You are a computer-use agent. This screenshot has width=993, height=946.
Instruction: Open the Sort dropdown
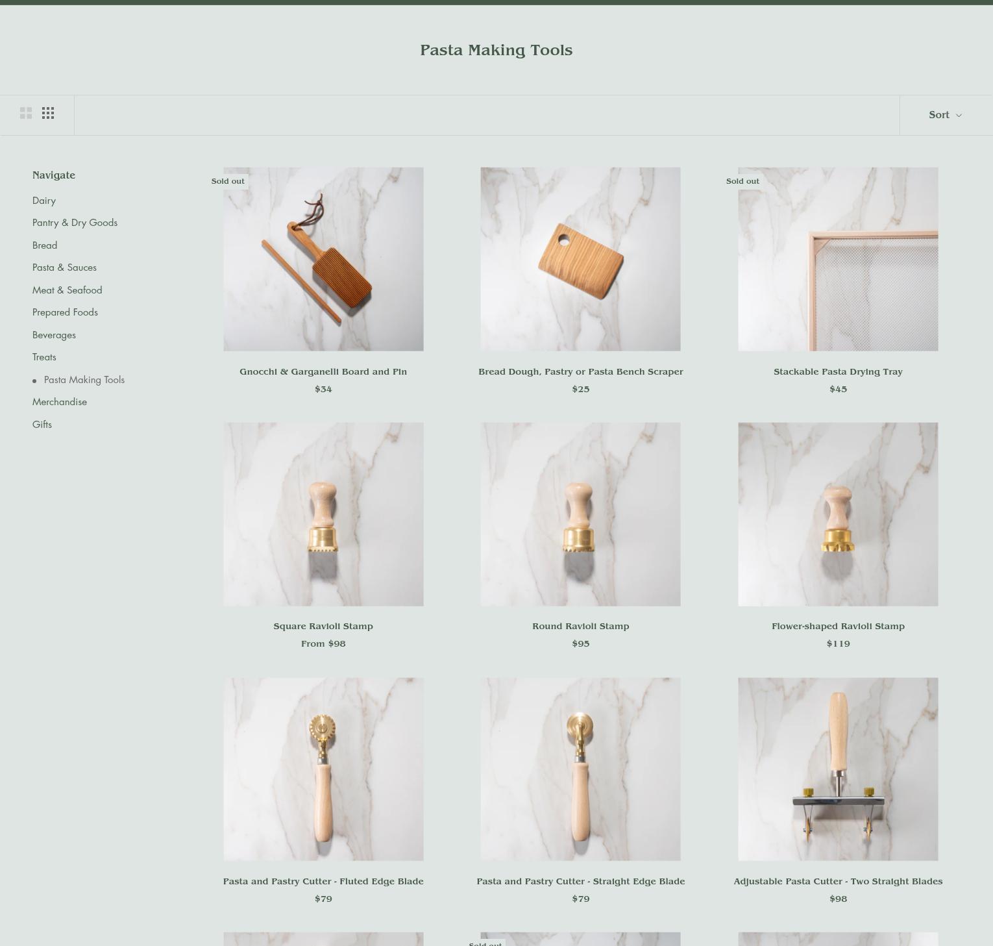click(x=945, y=115)
